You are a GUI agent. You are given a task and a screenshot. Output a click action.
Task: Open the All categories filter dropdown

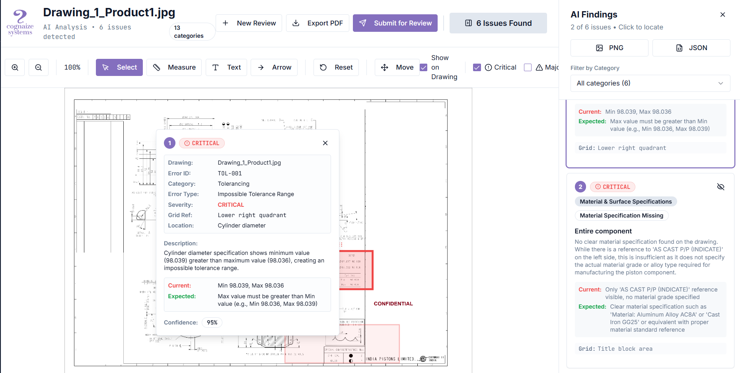[650, 83]
